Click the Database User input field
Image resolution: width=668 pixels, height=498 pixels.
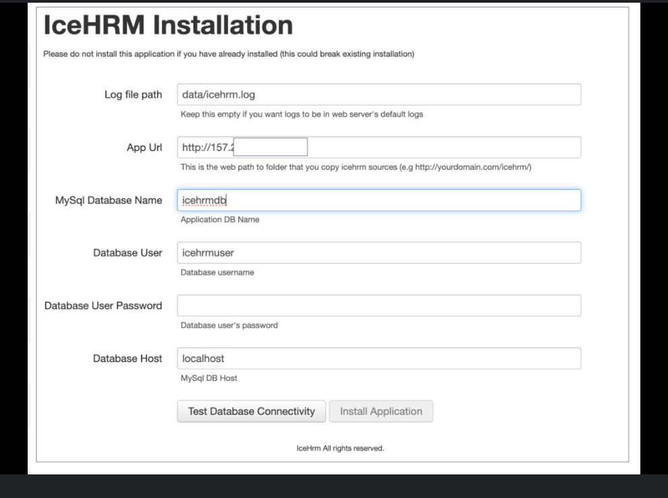pyautogui.click(x=379, y=253)
